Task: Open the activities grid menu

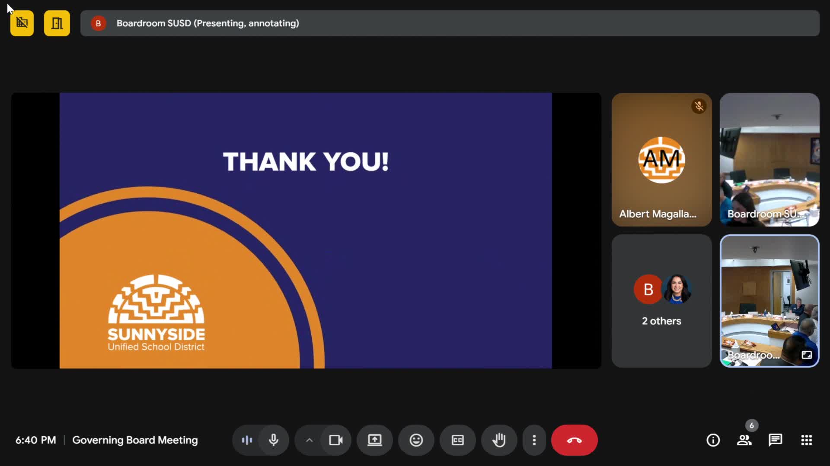Action: click(806, 440)
